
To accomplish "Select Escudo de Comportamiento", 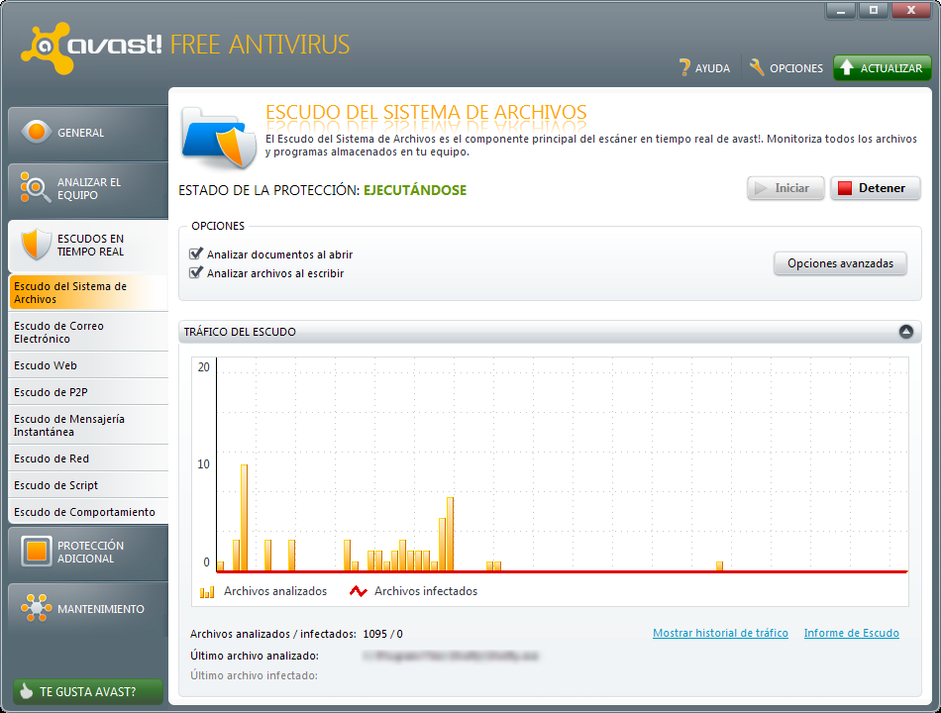I will click(88, 511).
